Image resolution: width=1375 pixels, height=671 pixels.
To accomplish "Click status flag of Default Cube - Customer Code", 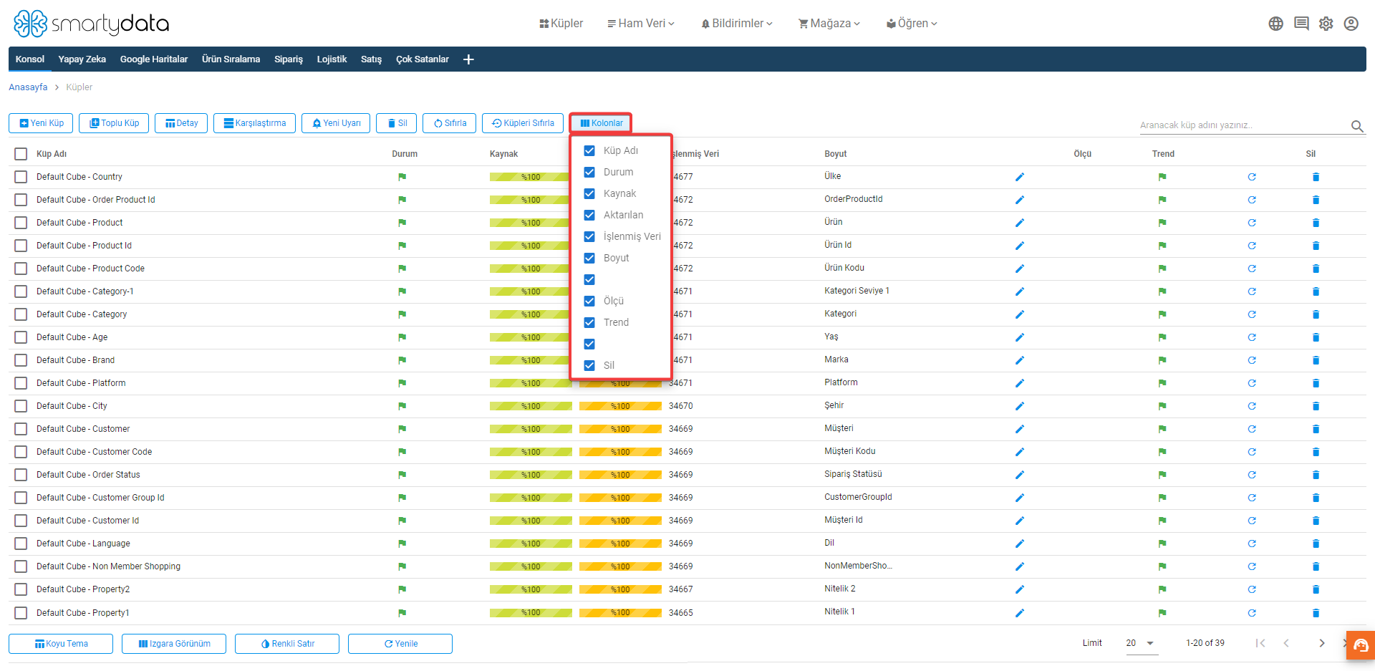I will pos(402,452).
